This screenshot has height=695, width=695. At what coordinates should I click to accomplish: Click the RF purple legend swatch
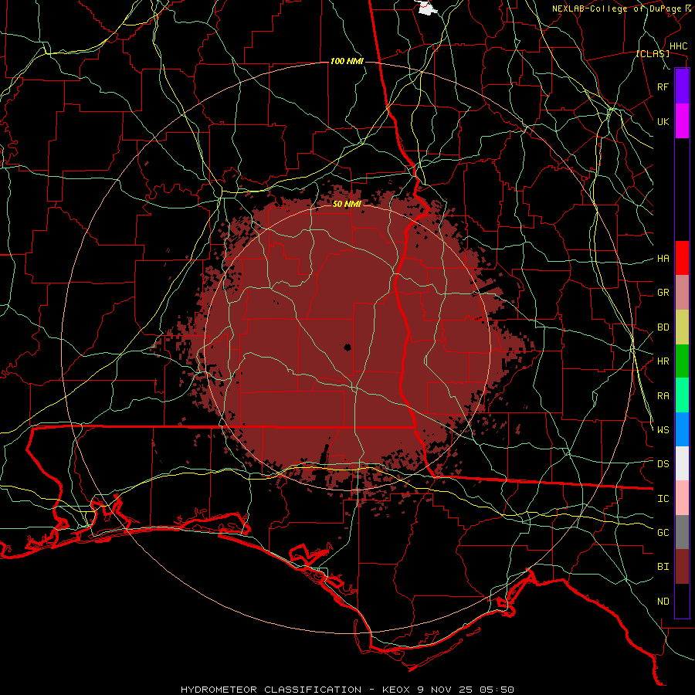pyautogui.click(x=682, y=86)
